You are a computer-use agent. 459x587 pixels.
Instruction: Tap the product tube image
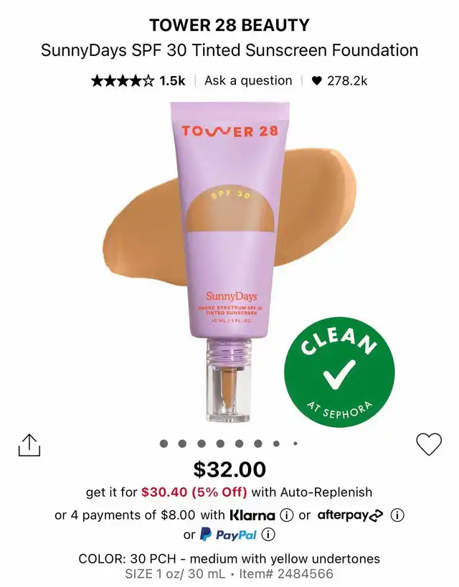[x=229, y=261]
